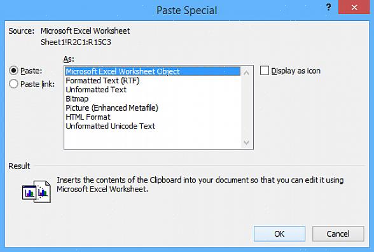The width and height of the screenshot is (374, 252).
Task: Close the Paste Special dialog
Action: tap(354, 7)
